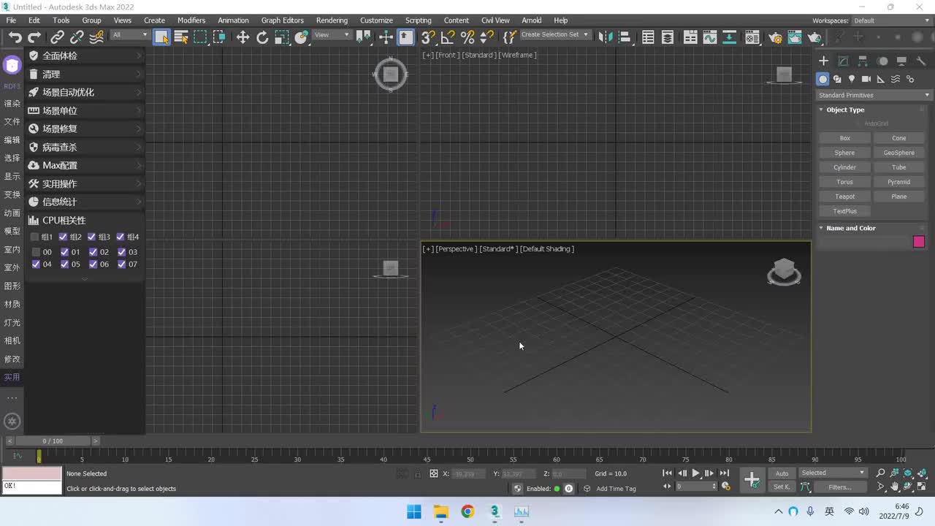This screenshot has width=935, height=526.
Task: Open the Rendering menu
Action: click(332, 20)
